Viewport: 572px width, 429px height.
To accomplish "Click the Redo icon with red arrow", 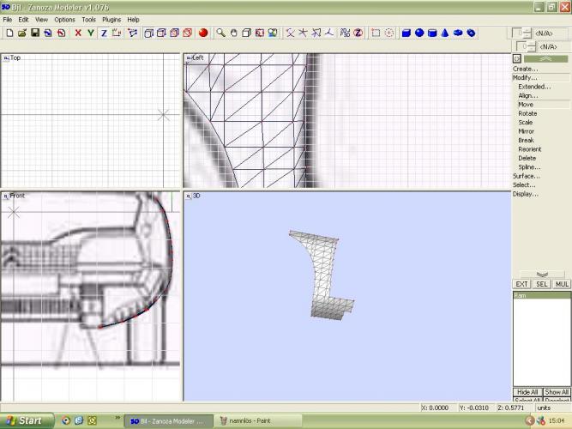I will 61,33.
